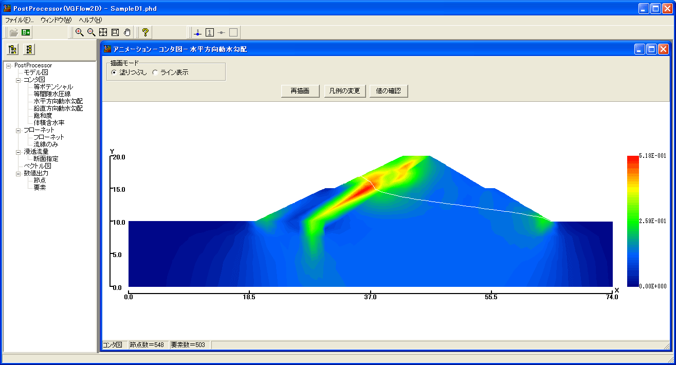Select the zoom in magnifier tool

point(79,32)
